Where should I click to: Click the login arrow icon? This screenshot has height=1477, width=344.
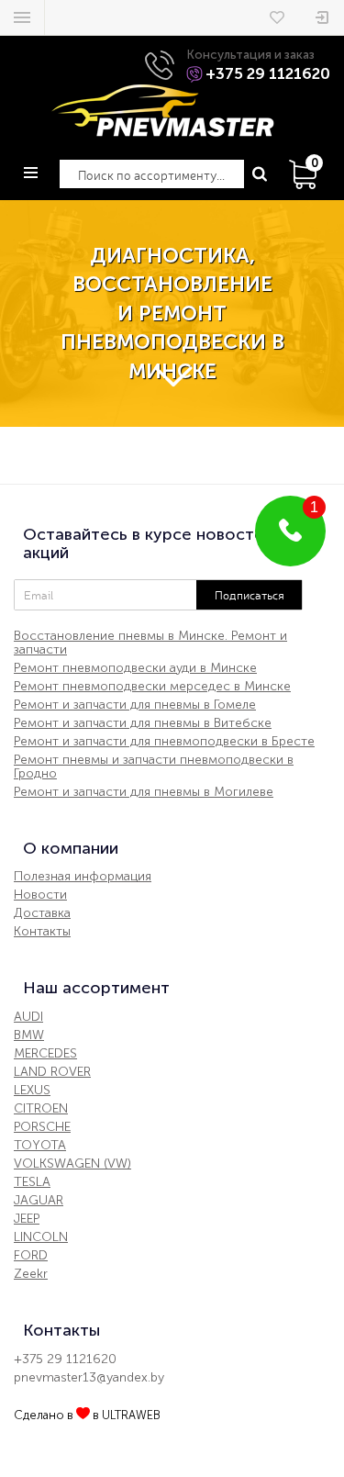coord(322,17)
